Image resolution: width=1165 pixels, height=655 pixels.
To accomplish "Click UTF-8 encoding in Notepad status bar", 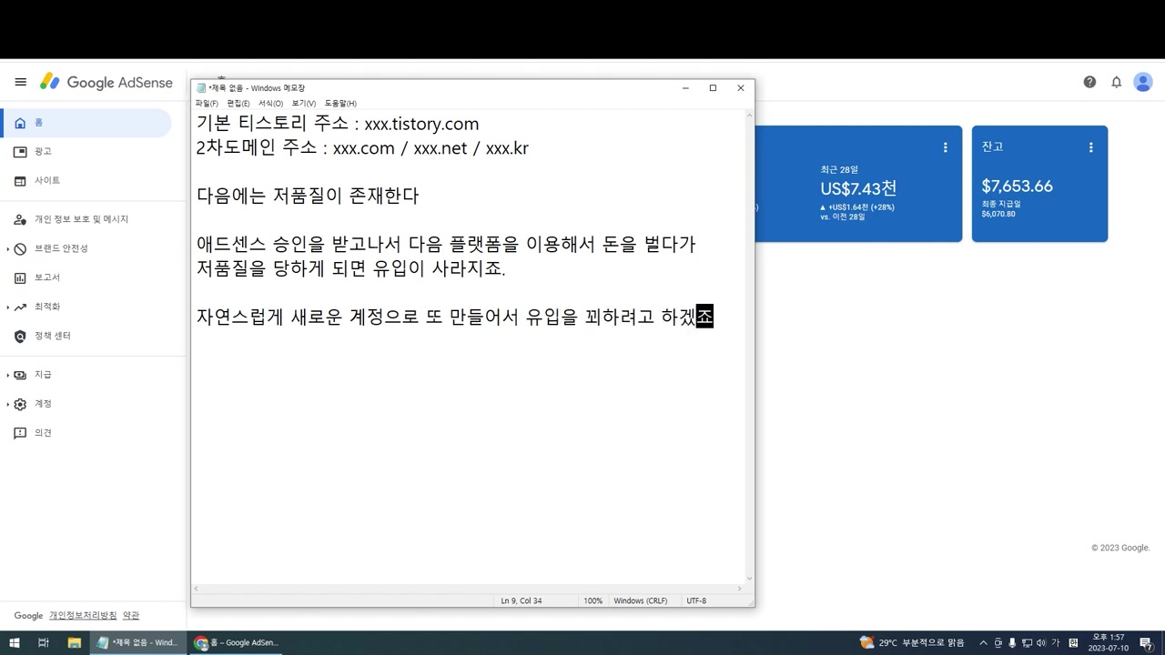I will pyautogui.click(x=696, y=600).
